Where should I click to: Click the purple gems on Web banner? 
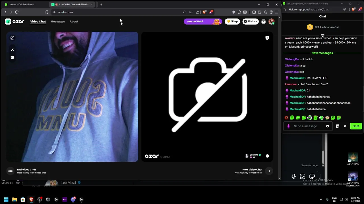pyautogui.click(x=203, y=22)
